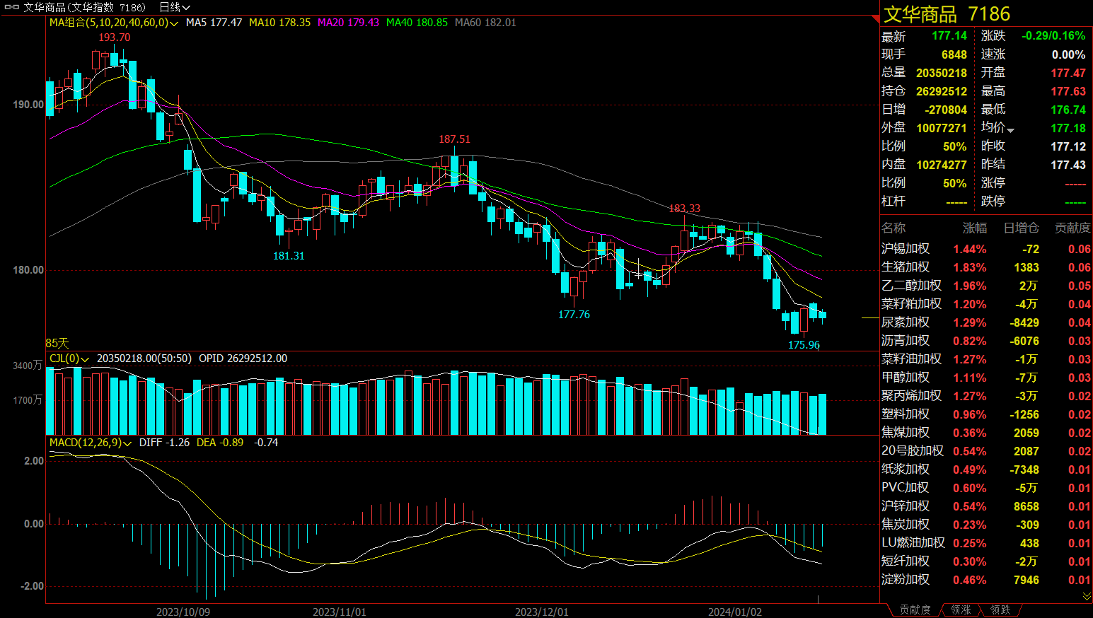1093x618 pixels.
Task: Click the 总量 value 20350218
Action: pos(942,73)
